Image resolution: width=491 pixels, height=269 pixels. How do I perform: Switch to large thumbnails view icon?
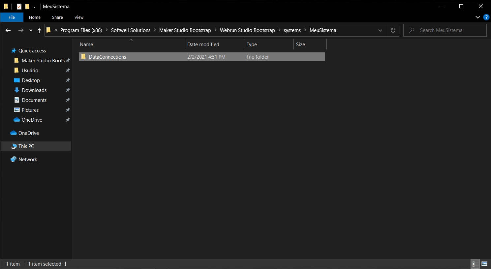[x=484, y=264]
